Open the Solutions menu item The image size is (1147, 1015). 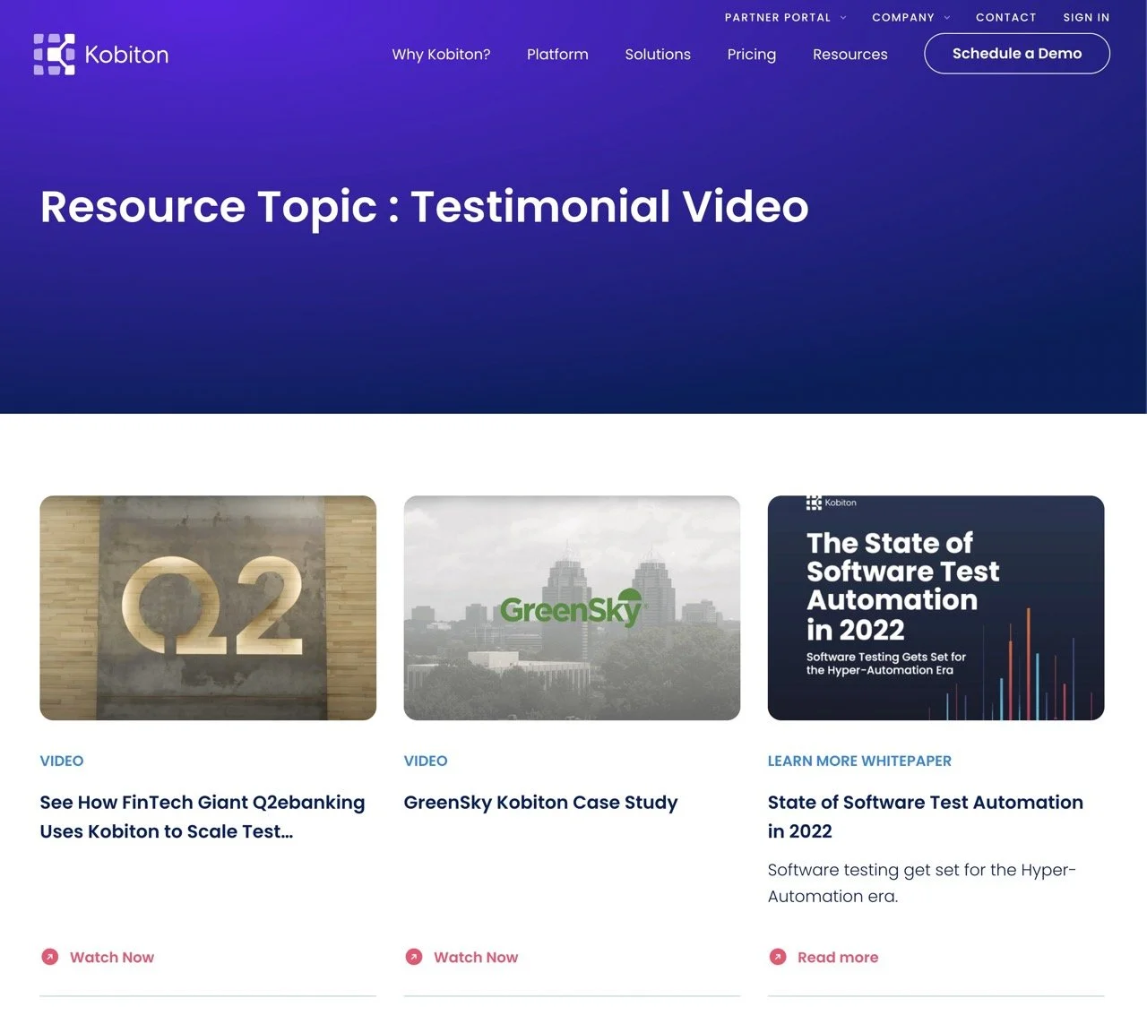658,55
